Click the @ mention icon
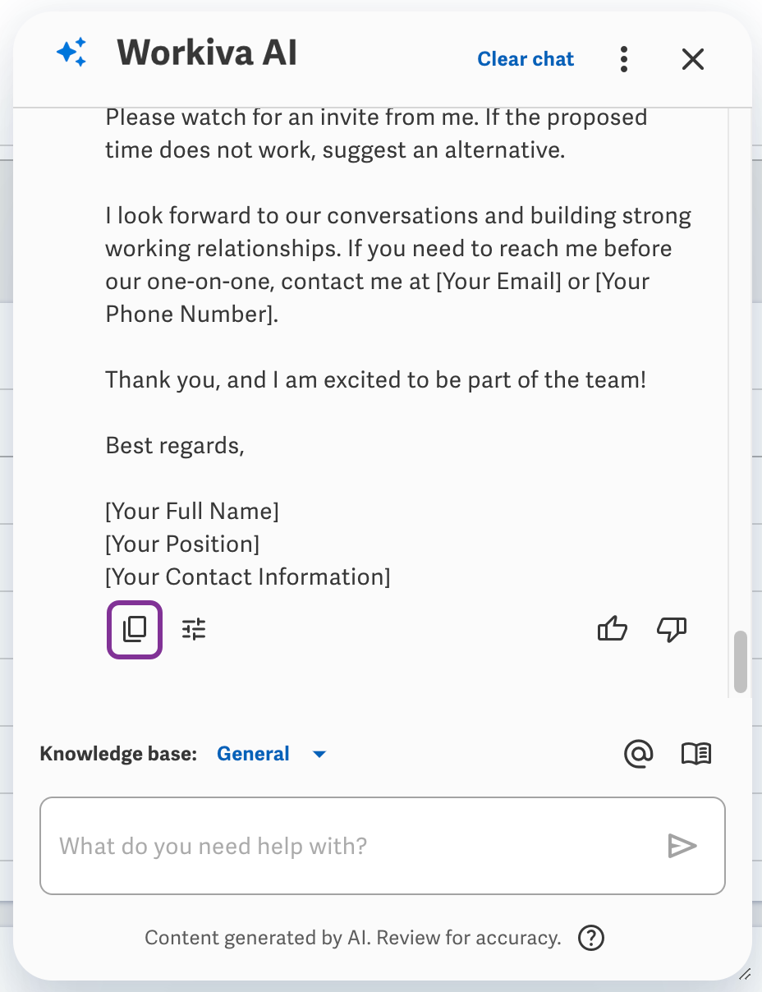Viewport: 762px width, 992px height. tap(638, 753)
